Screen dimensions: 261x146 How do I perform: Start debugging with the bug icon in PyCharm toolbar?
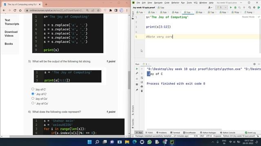235,7
